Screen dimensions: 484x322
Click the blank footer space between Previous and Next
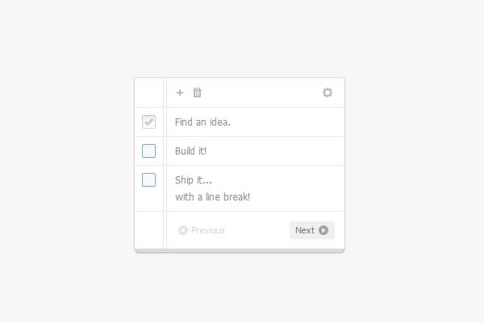[x=257, y=230]
